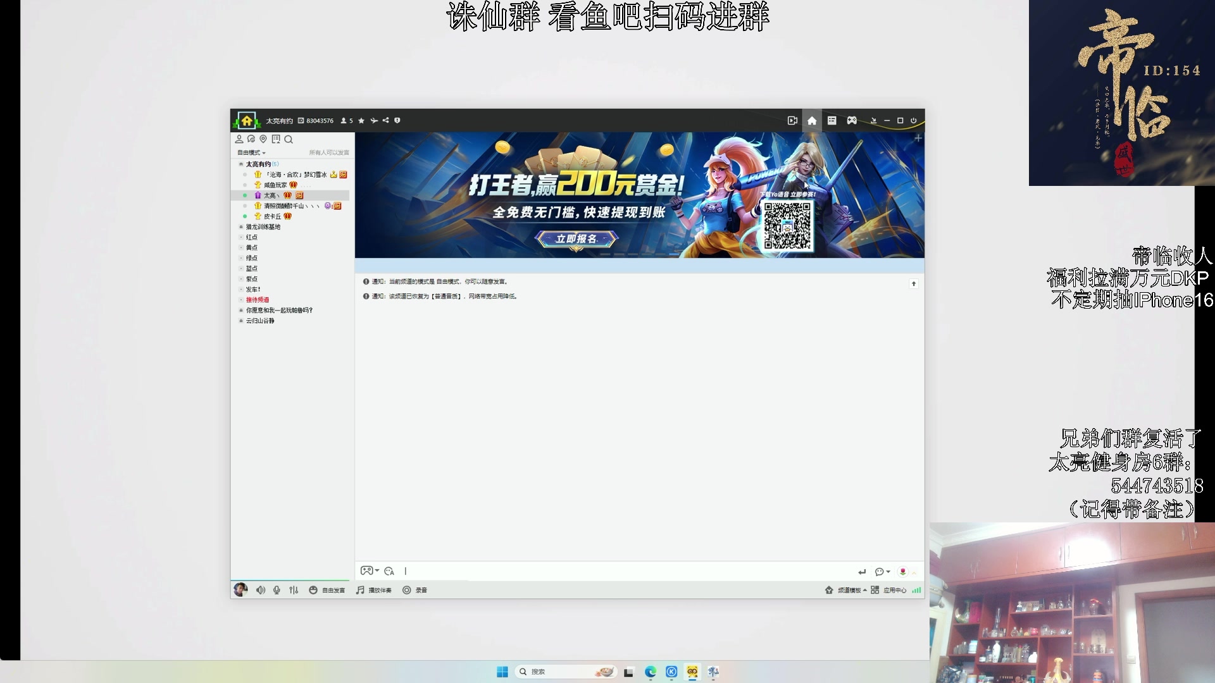Image resolution: width=1215 pixels, height=683 pixels.
Task: Click the 播放伴奏 button
Action: tap(373, 590)
